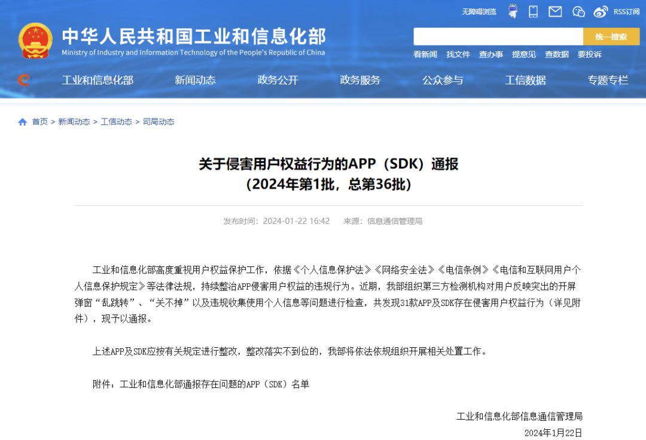Click 无障碍浏览 accessibility link
The width and height of the screenshot is (646, 440).
[479, 11]
